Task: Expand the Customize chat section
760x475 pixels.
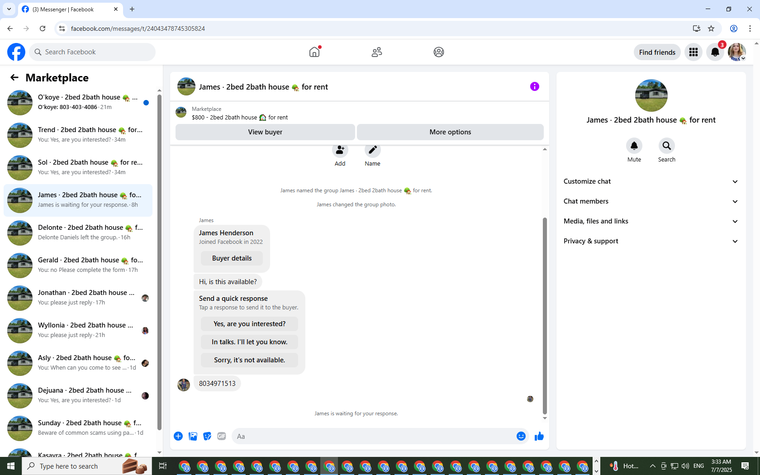Action: pos(651,181)
